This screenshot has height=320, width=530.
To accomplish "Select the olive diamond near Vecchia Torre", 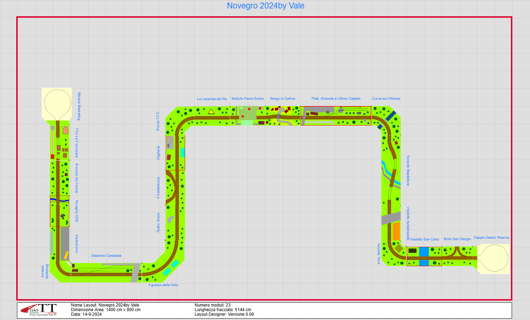I will pos(399,248).
